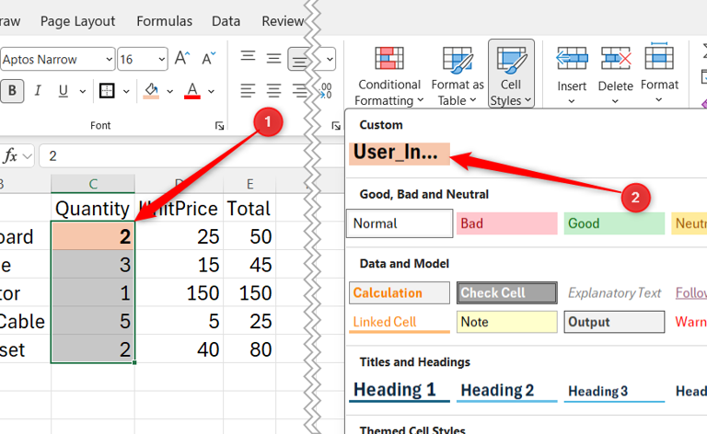Click the Format cells icon
The width and height of the screenshot is (707, 434).
click(659, 56)
